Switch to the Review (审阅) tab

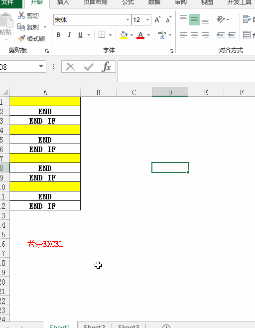[181, 2]
